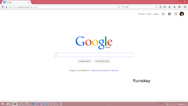Go to the Firefox home page icon
Image resolution: width=188 pixels, height=106 pixels.
coord(174,7)
